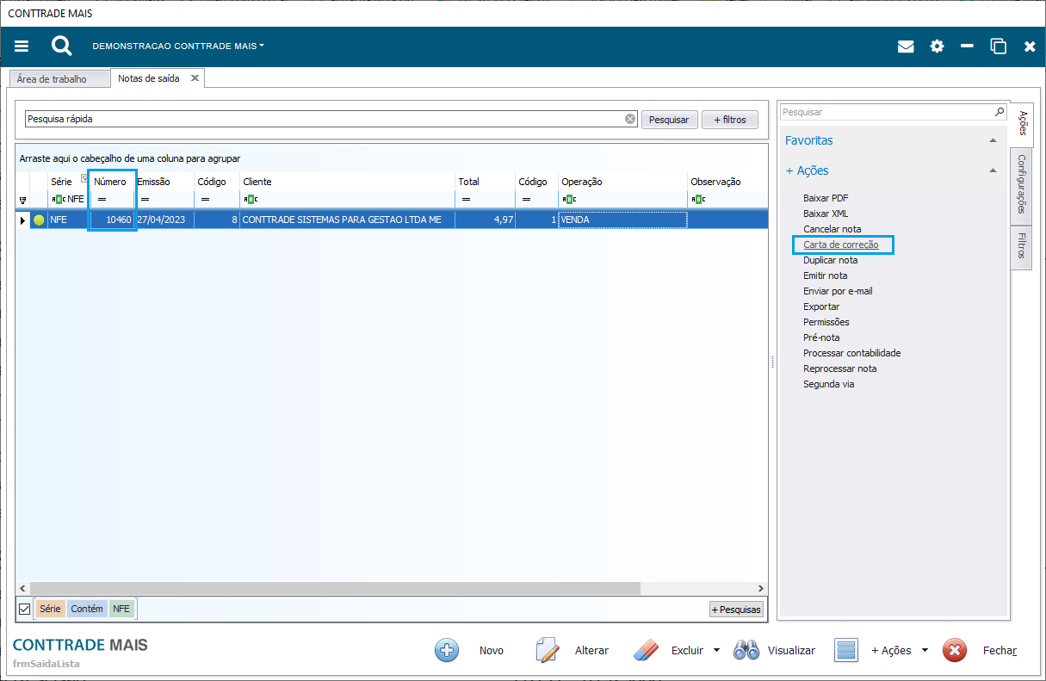
Task: Click the Número filter equals operator
Action: click(x=102, y=199)
